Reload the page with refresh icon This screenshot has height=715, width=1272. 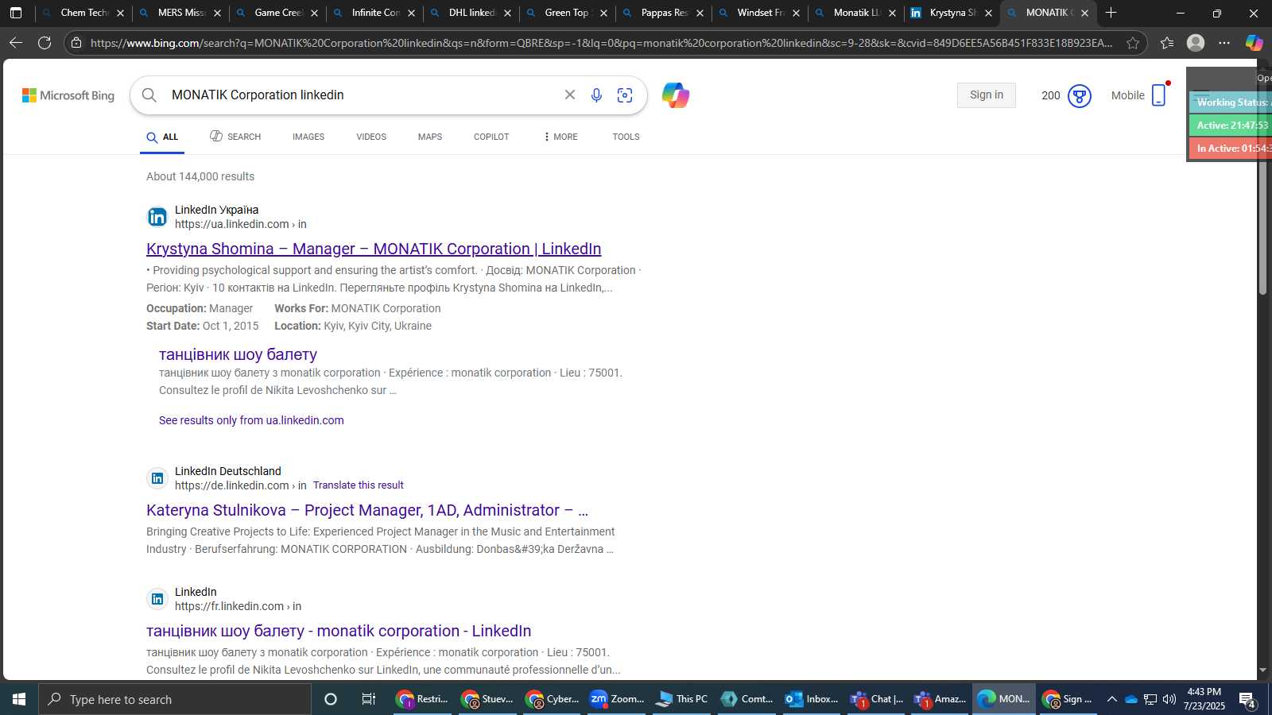[x=45, y=43]
